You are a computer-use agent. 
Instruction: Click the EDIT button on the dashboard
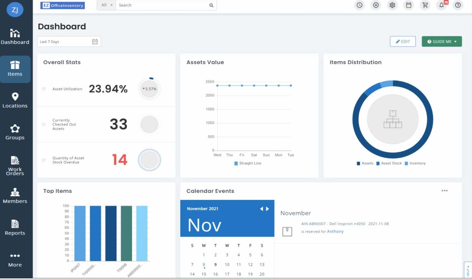click(x=402, y=41)
